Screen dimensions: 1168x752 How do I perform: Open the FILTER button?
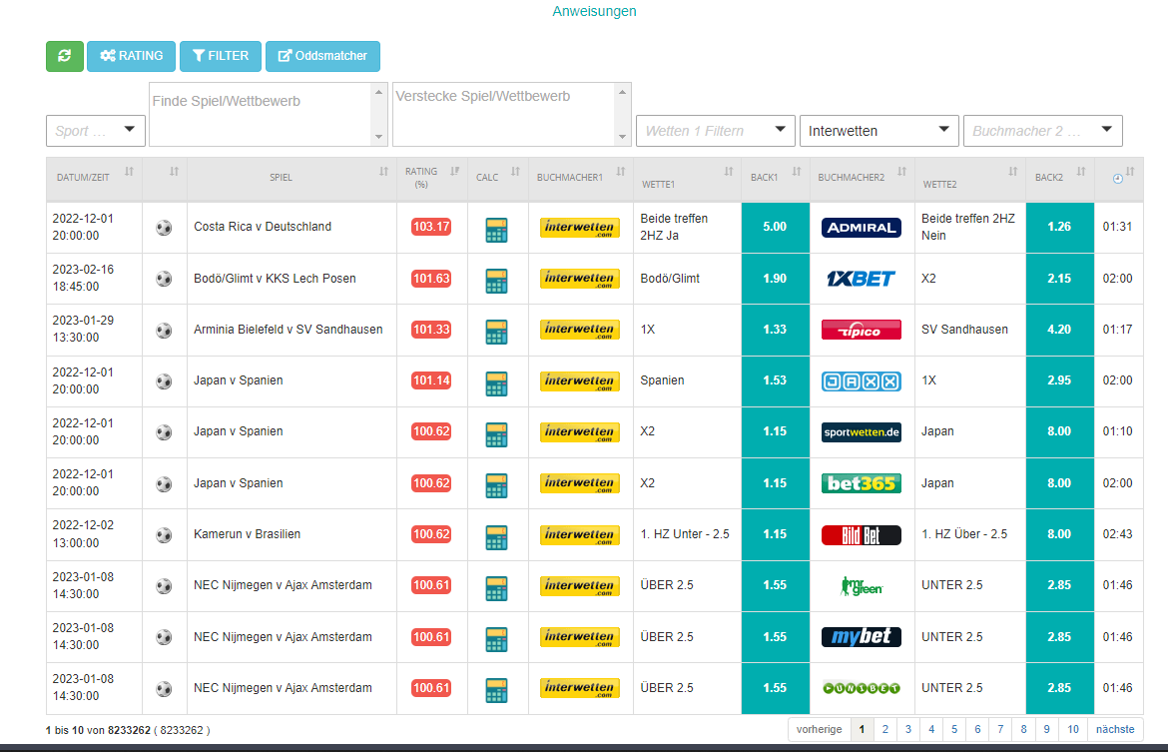tap(221, 56)
